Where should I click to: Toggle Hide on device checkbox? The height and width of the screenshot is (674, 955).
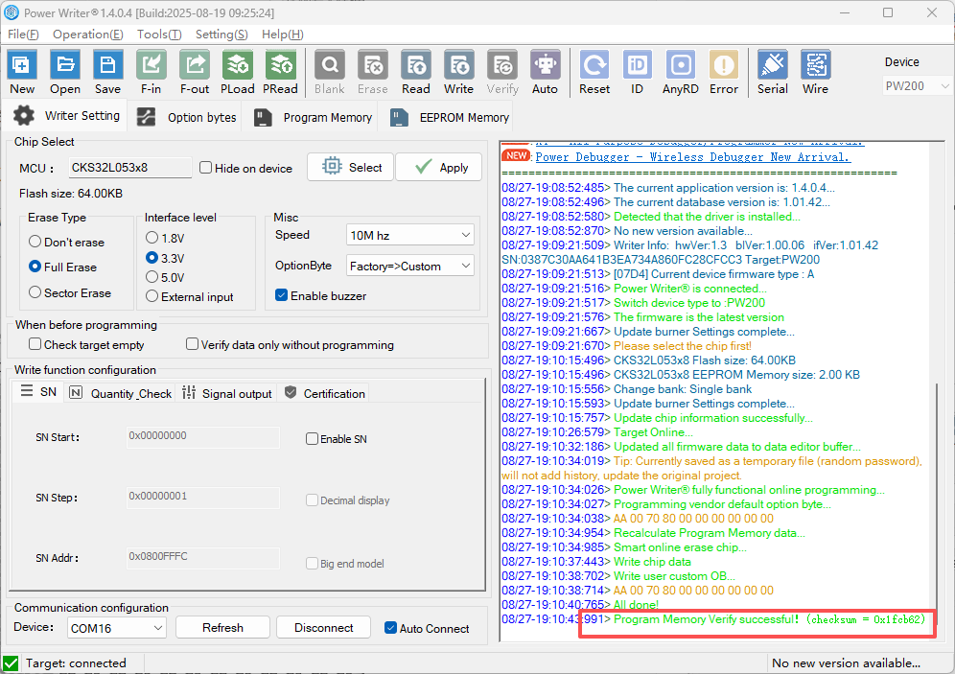coord(206,168)
